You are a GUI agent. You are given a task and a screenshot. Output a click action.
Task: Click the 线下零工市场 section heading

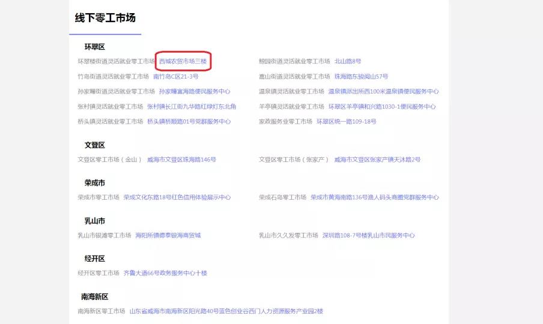click(x=105, y=18)
